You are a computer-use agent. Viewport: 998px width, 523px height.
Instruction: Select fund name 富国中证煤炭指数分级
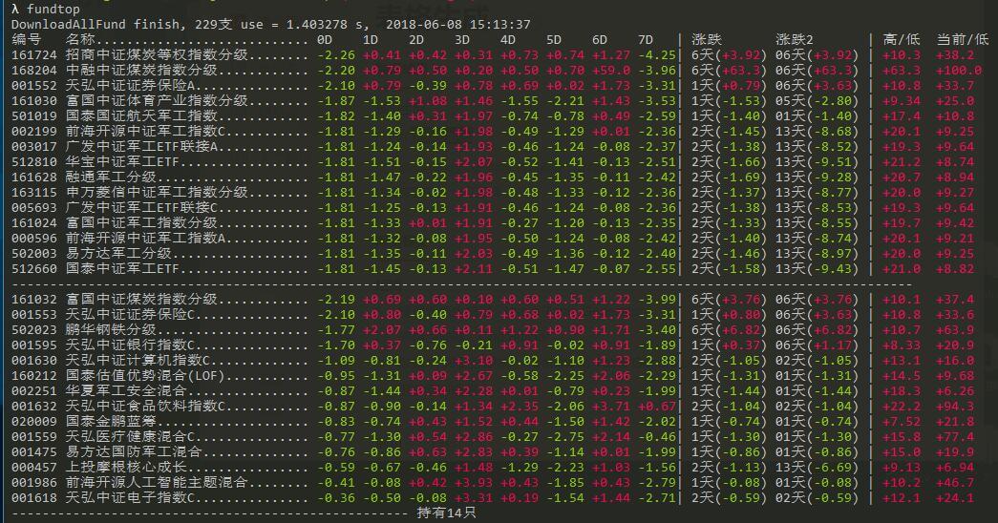[x=141, y=300]
